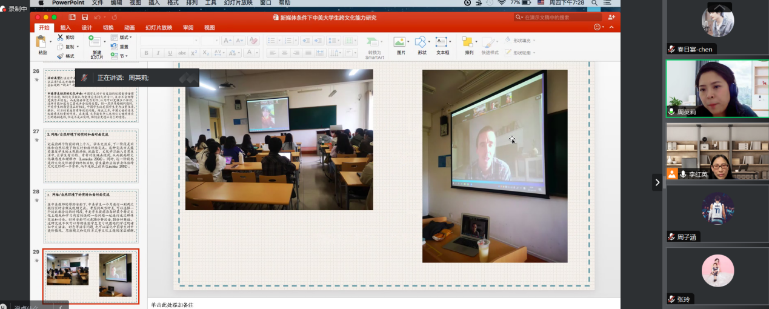This screenshot has height=309, width=769.
Task: Click the Shapes (形状) icon
Action: coord(421,42)
